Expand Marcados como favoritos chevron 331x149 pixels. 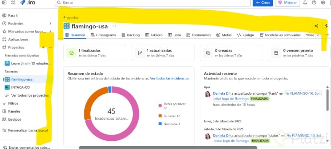click(50, 31)
